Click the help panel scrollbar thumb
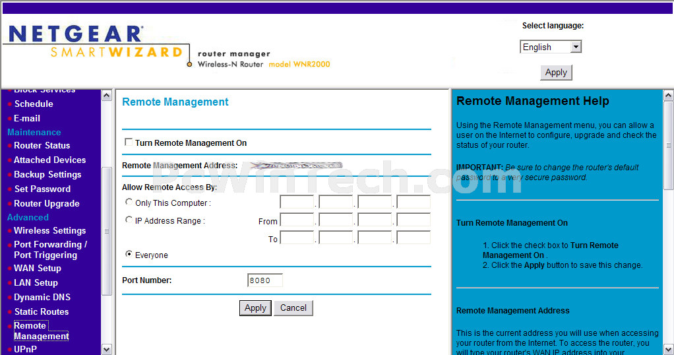This screenshot has width=674, height=355. [x=669, y=145]
